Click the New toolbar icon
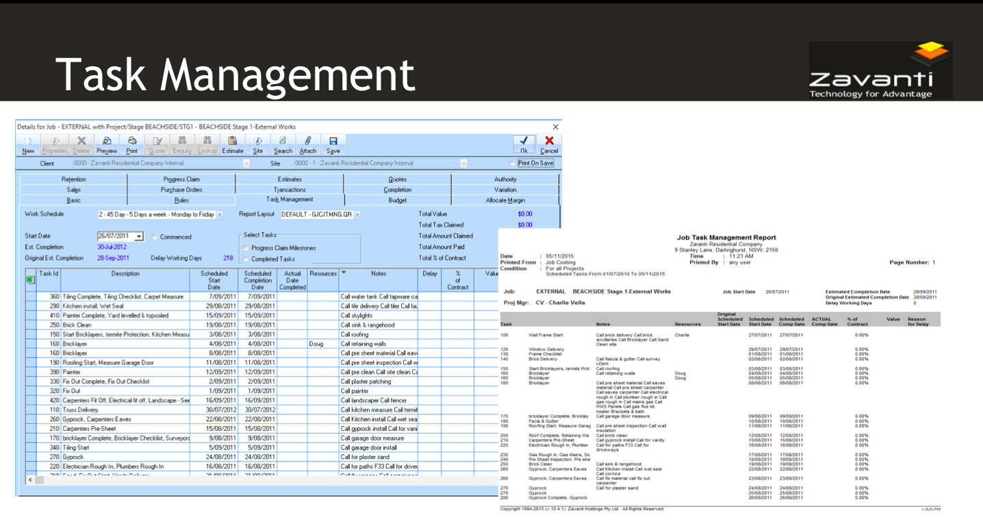This screenshot has height=532, width=983. (x=28, y=144)
